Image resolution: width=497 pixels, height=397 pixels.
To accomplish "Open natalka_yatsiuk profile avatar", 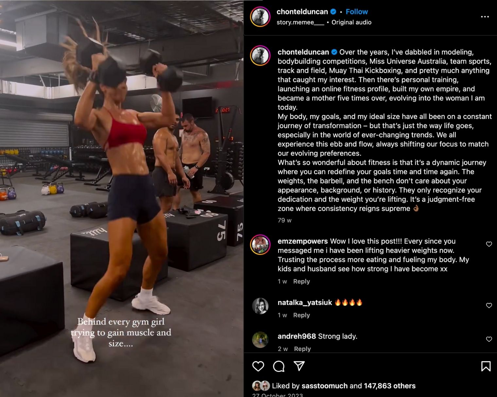I will pyautogui.click(x=260, y=306).
